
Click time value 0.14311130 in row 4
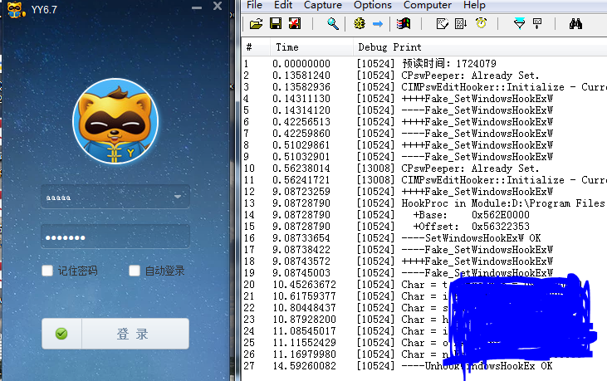(x=301, y=99)
